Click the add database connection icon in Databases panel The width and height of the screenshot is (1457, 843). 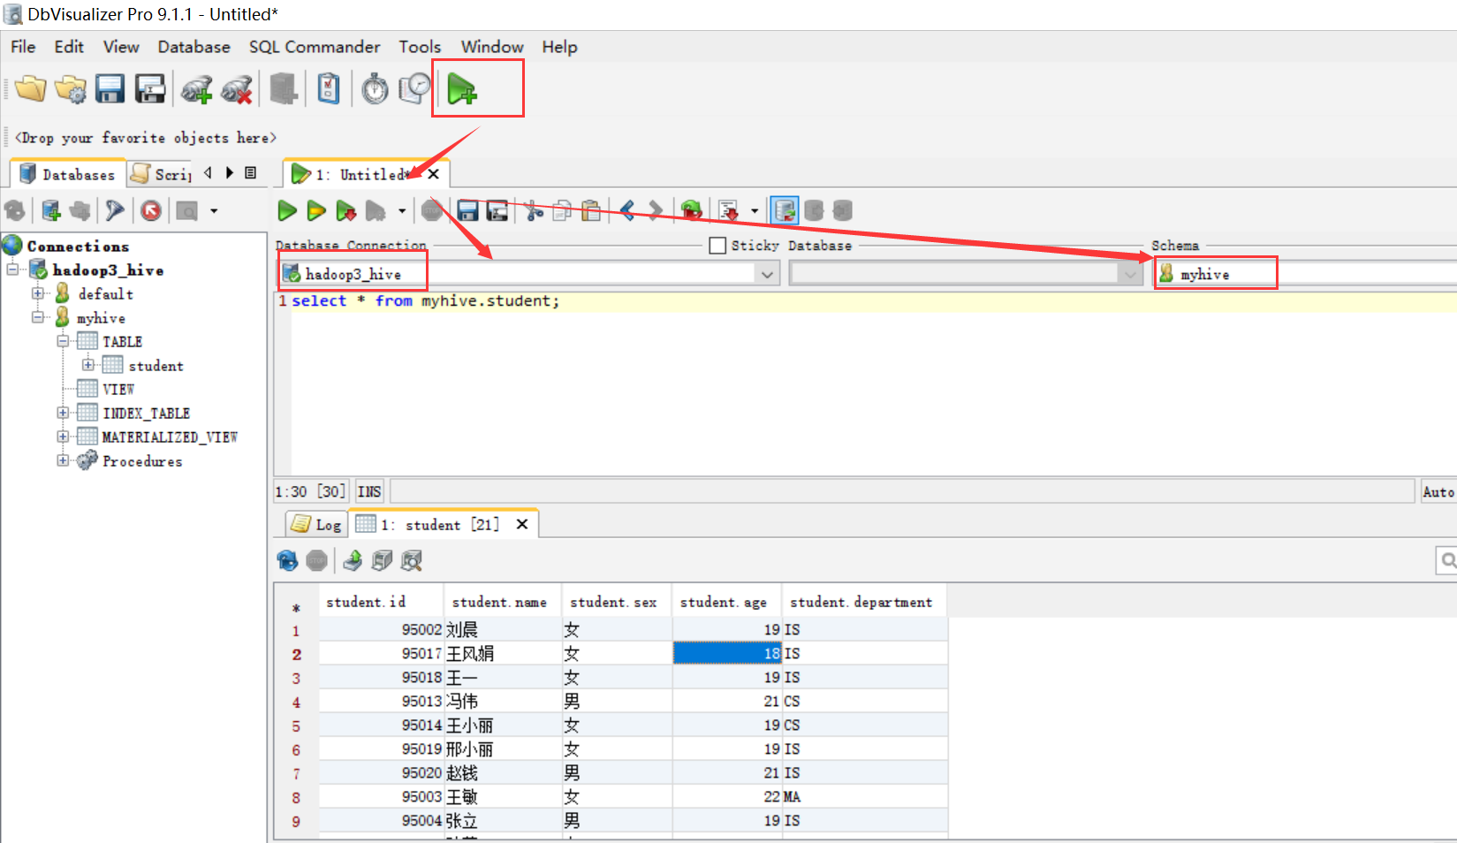50,210
